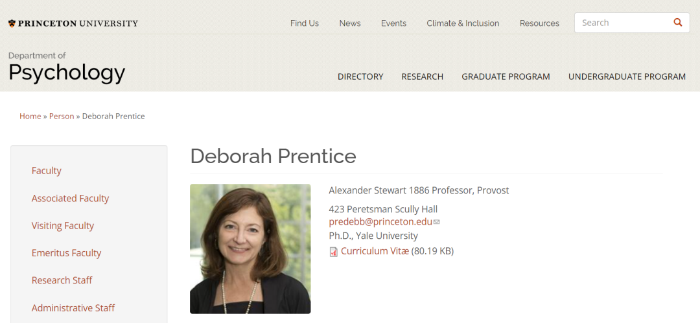Go to the Find Us page
The height and width of the screenshot is (323, 700).
pyautogui.click(x=305, y=23)
